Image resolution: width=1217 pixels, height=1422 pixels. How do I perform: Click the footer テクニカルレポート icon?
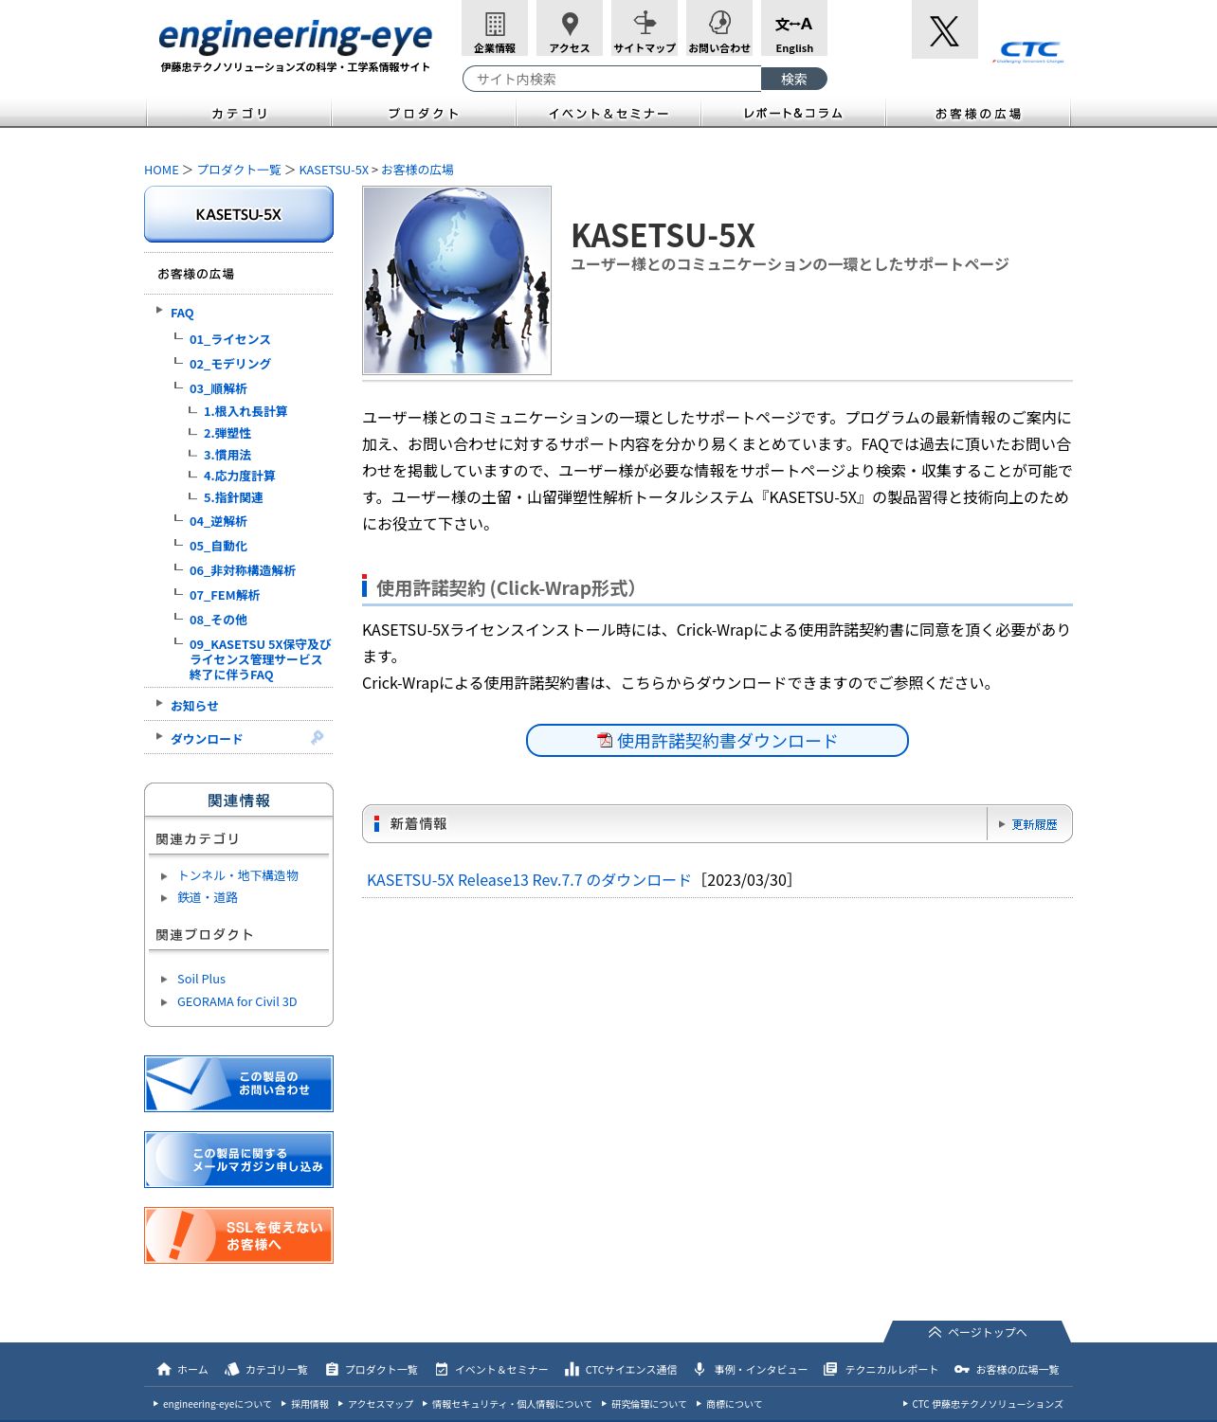pyautogui.click(x=830, y=1369)
